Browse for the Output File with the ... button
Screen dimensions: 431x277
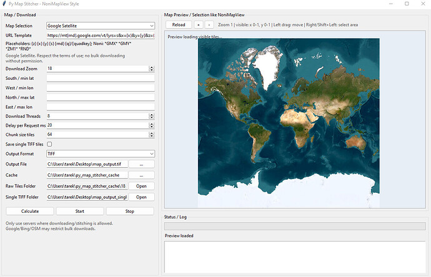(x=141, y=164)
